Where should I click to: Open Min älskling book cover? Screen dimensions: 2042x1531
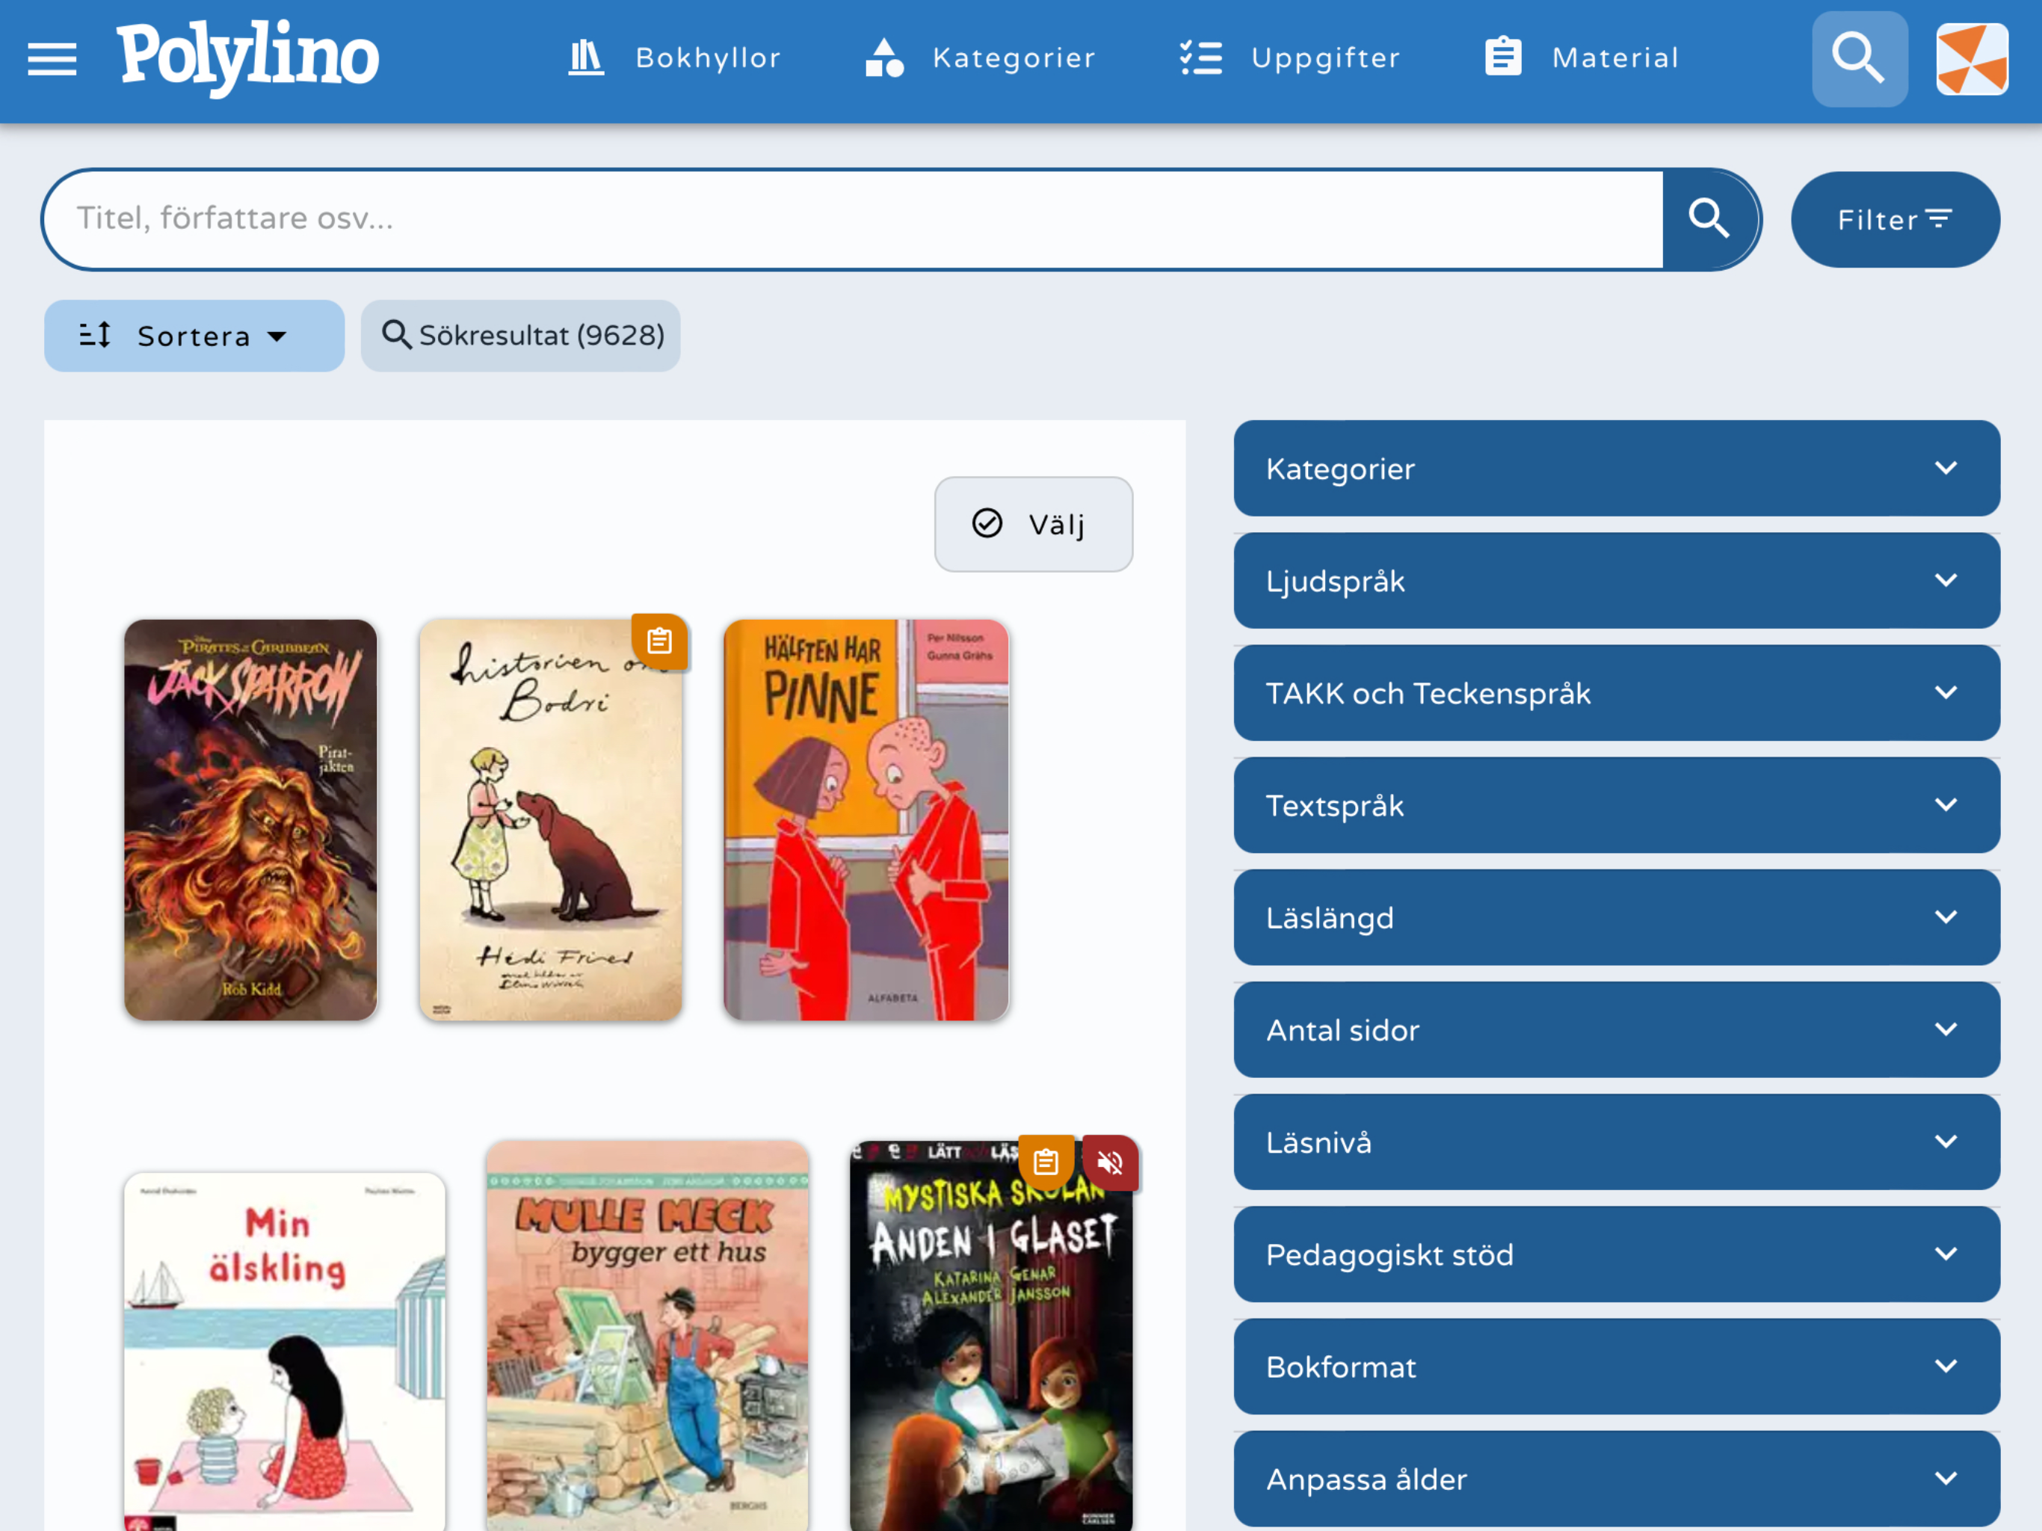pos(284,1352)
